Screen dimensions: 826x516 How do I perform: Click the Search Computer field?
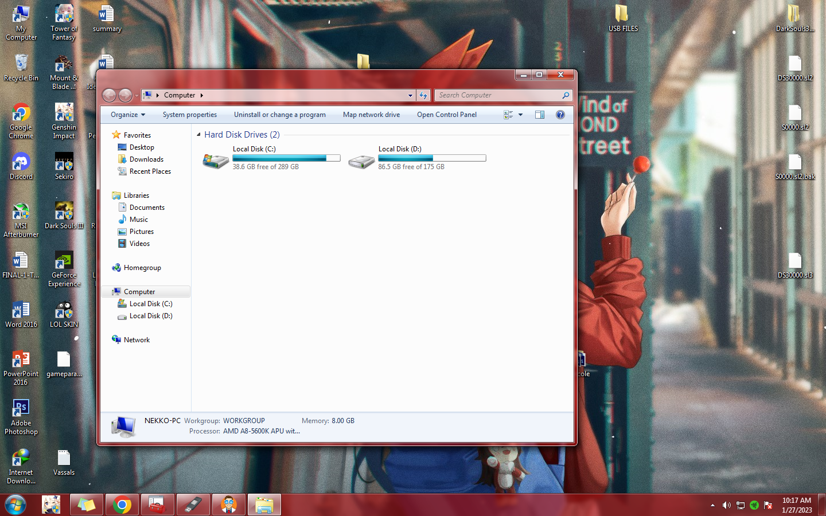tap(498, 95)
